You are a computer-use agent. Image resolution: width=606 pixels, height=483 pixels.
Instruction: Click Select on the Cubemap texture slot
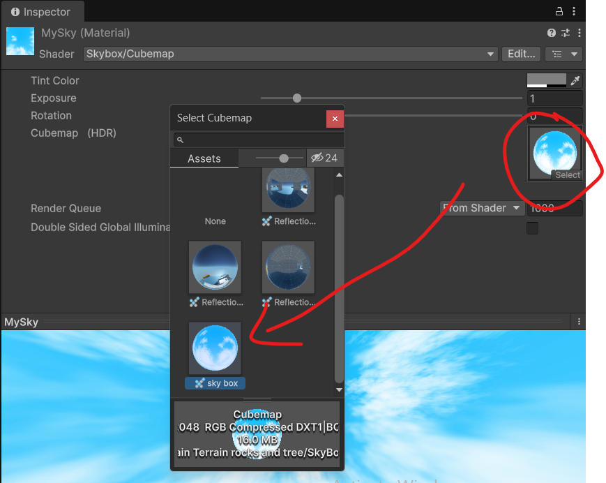point(567,175)
